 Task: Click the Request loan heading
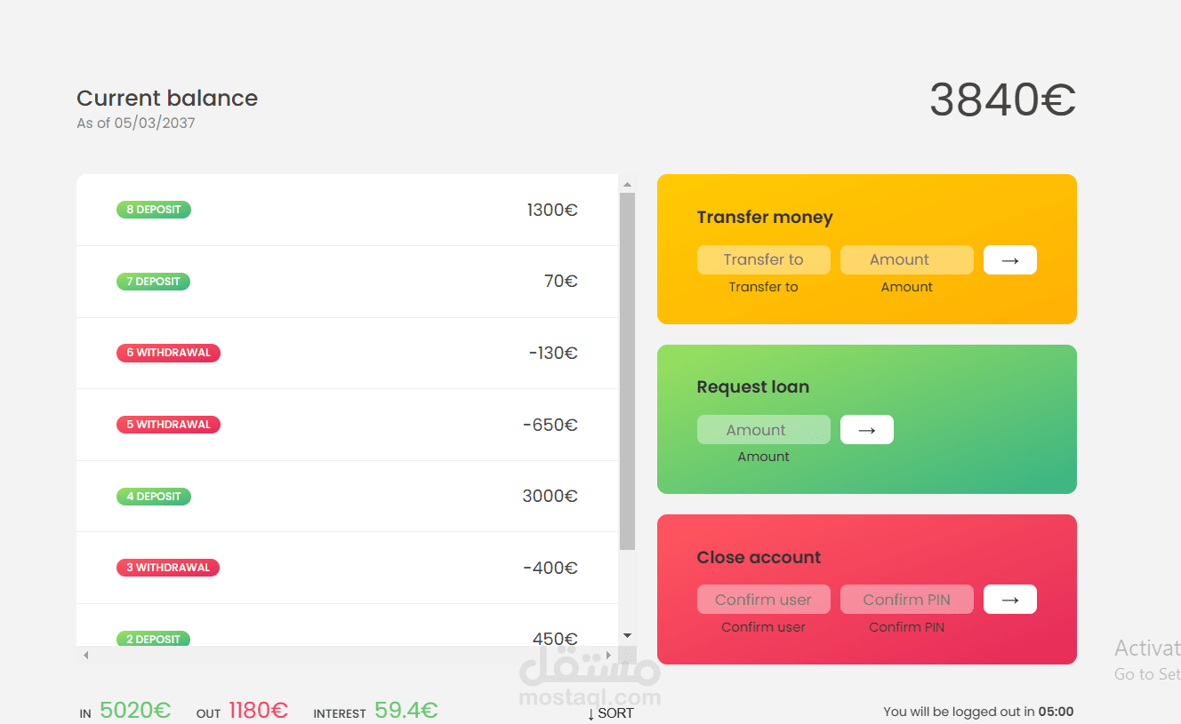tap(753, 387)
